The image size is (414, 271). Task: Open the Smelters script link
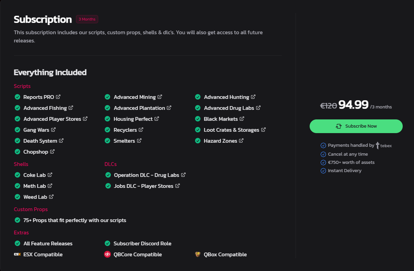128,141
